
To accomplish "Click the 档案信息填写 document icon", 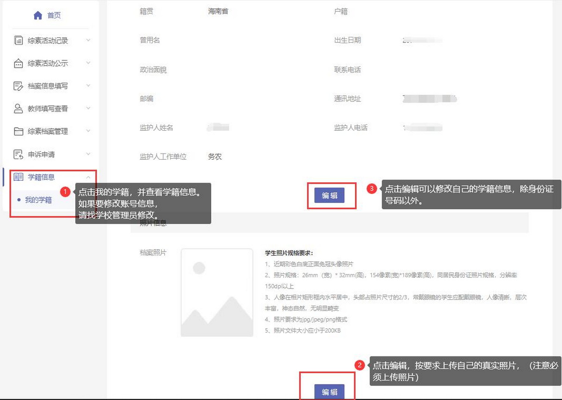I will [20, 86].
